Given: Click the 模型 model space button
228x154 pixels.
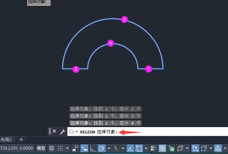Looking at the screenshot, I should [41, 148].
